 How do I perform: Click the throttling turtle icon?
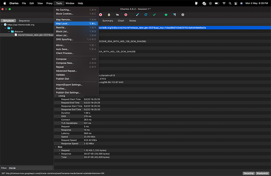(117, 14)
